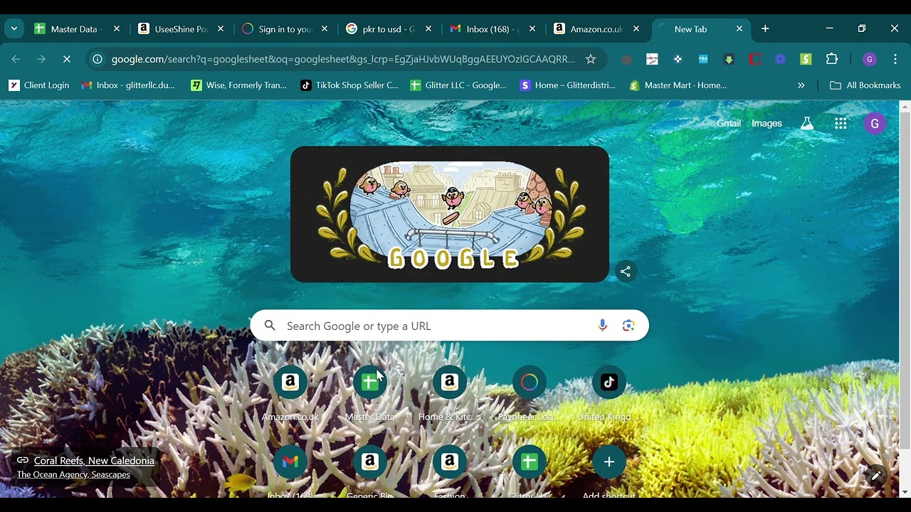
Task: Open the Google account avatar on the page
Action: pos(875,124)
